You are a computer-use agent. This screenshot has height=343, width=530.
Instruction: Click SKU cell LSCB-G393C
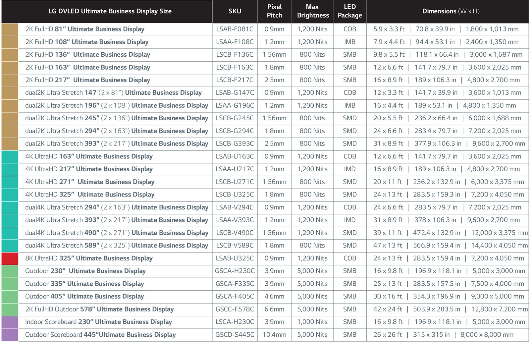[235, 144]
